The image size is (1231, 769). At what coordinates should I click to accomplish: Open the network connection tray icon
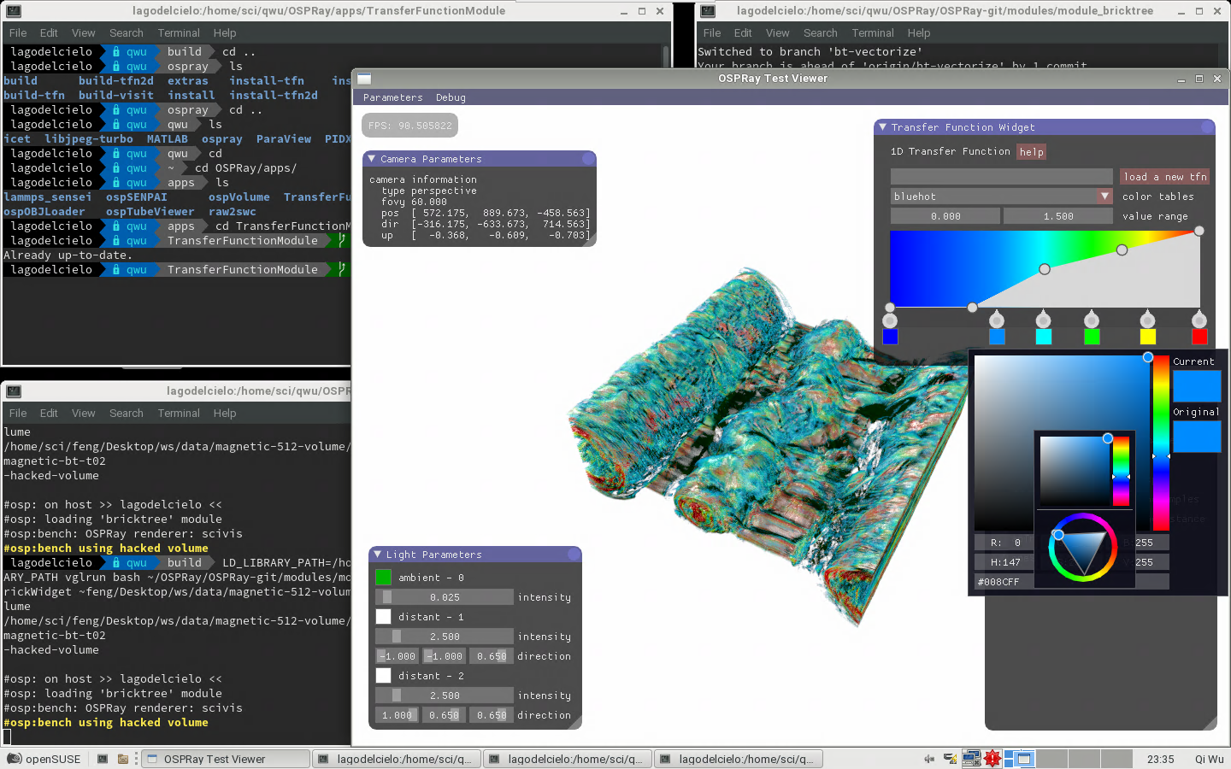tap(950, 759)
